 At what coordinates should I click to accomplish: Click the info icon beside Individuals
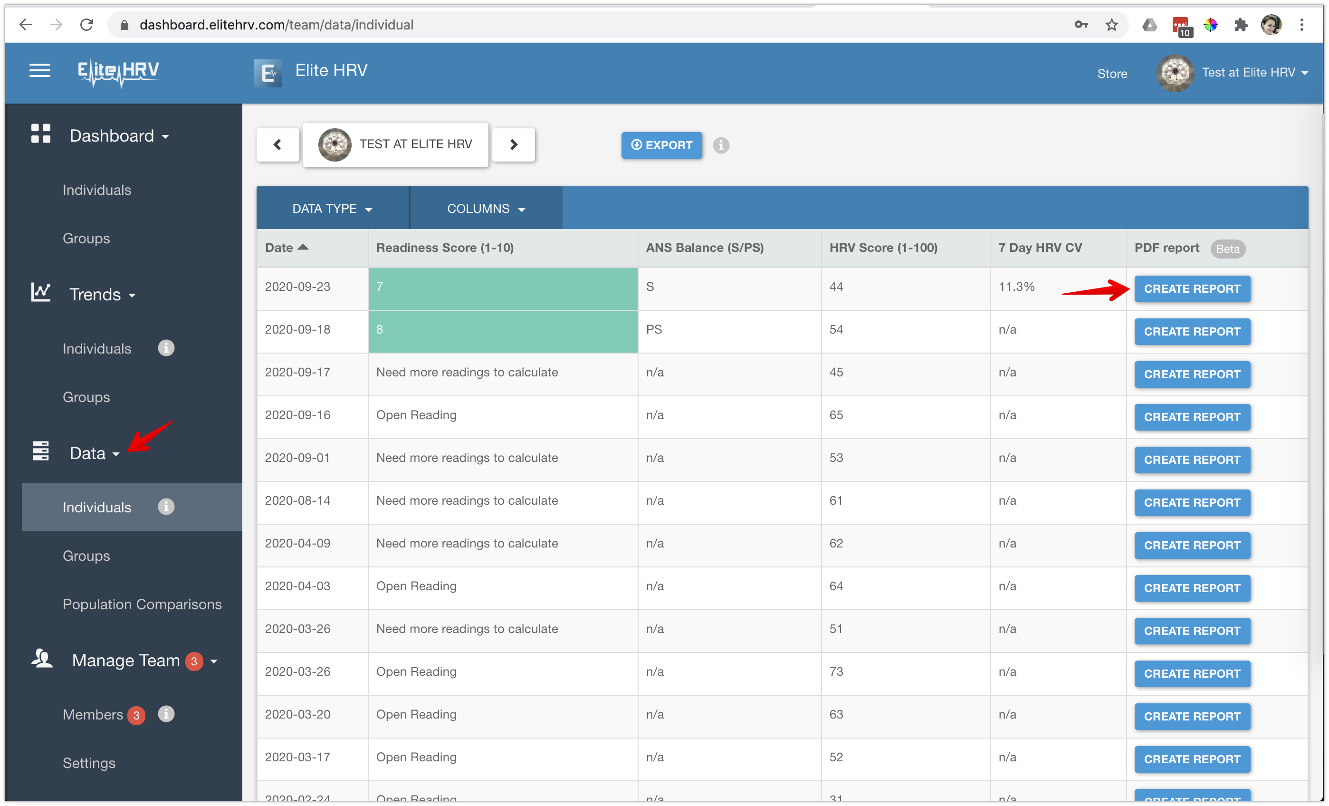coord(165,348)
